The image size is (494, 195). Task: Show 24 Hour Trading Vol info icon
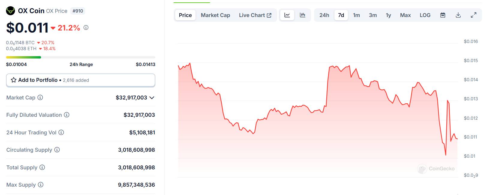61,132
